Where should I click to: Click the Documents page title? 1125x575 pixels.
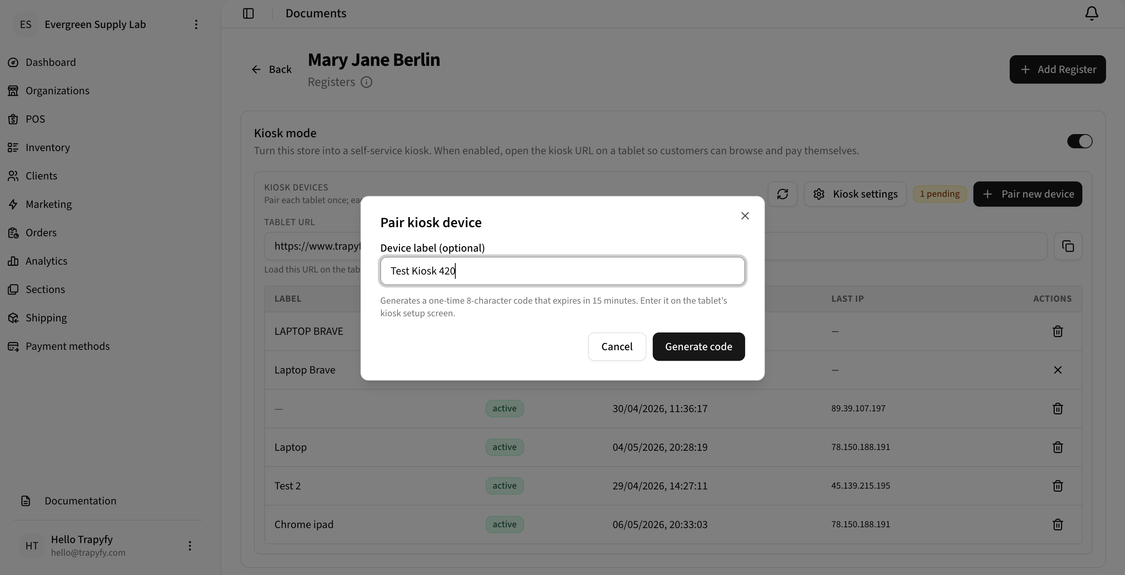click(316, 13)
